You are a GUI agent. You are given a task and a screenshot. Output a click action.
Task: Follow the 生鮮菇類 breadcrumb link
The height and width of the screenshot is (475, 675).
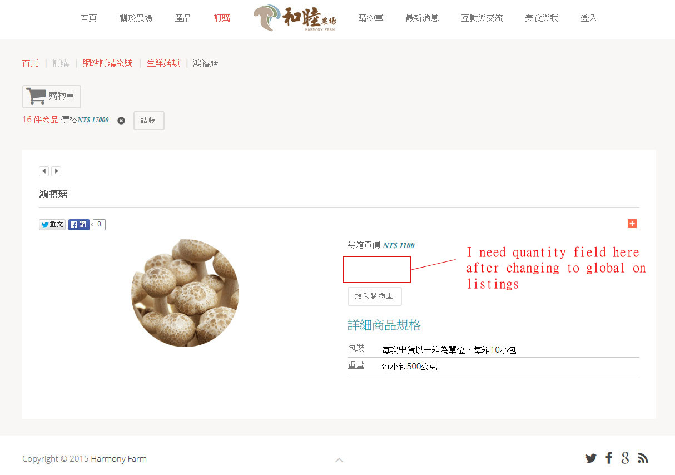pos(163,63)
